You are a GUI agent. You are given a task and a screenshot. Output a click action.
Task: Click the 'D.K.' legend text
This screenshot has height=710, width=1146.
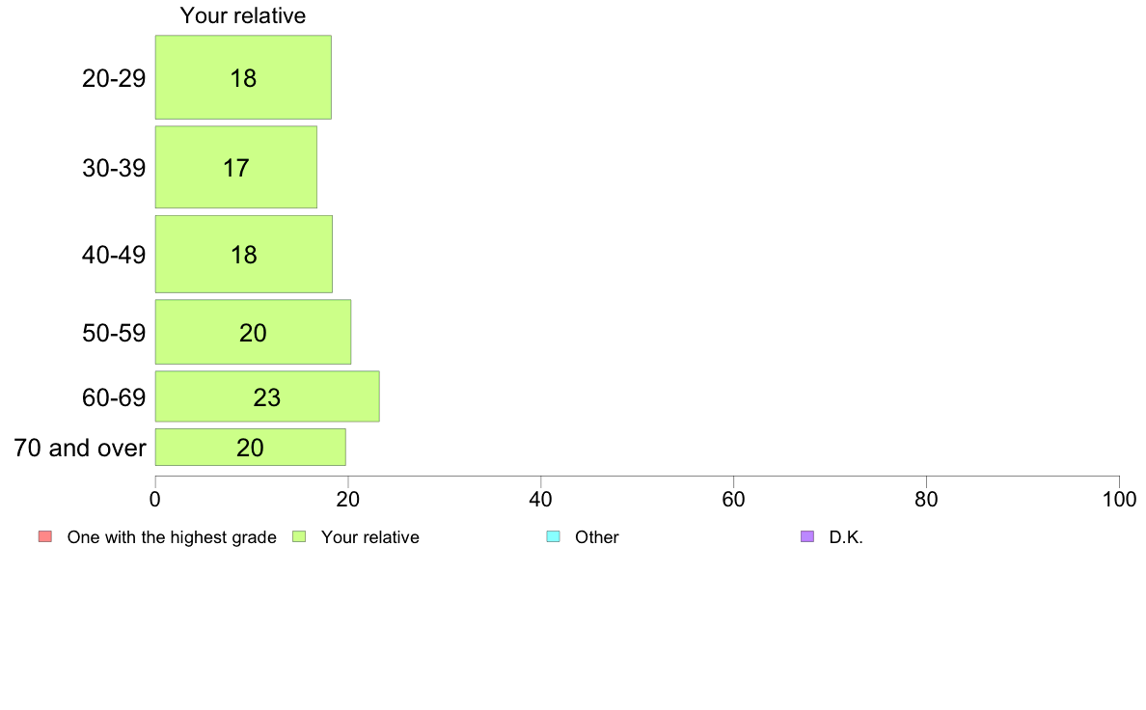[846, 537]
